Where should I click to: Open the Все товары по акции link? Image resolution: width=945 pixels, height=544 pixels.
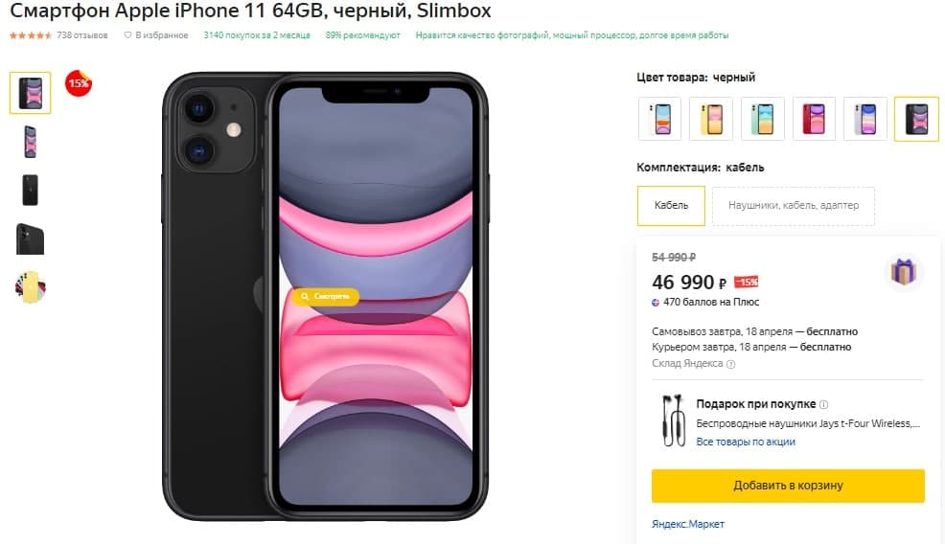click(746, 442)
